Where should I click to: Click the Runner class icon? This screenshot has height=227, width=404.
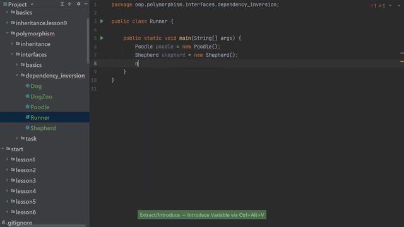[28, 117]
